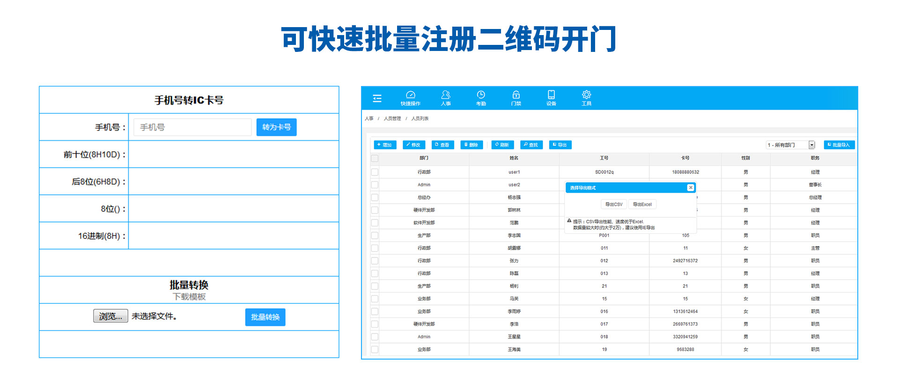Click the 查看 view toolbar button
Screen dimensions: 899x375
443,145
